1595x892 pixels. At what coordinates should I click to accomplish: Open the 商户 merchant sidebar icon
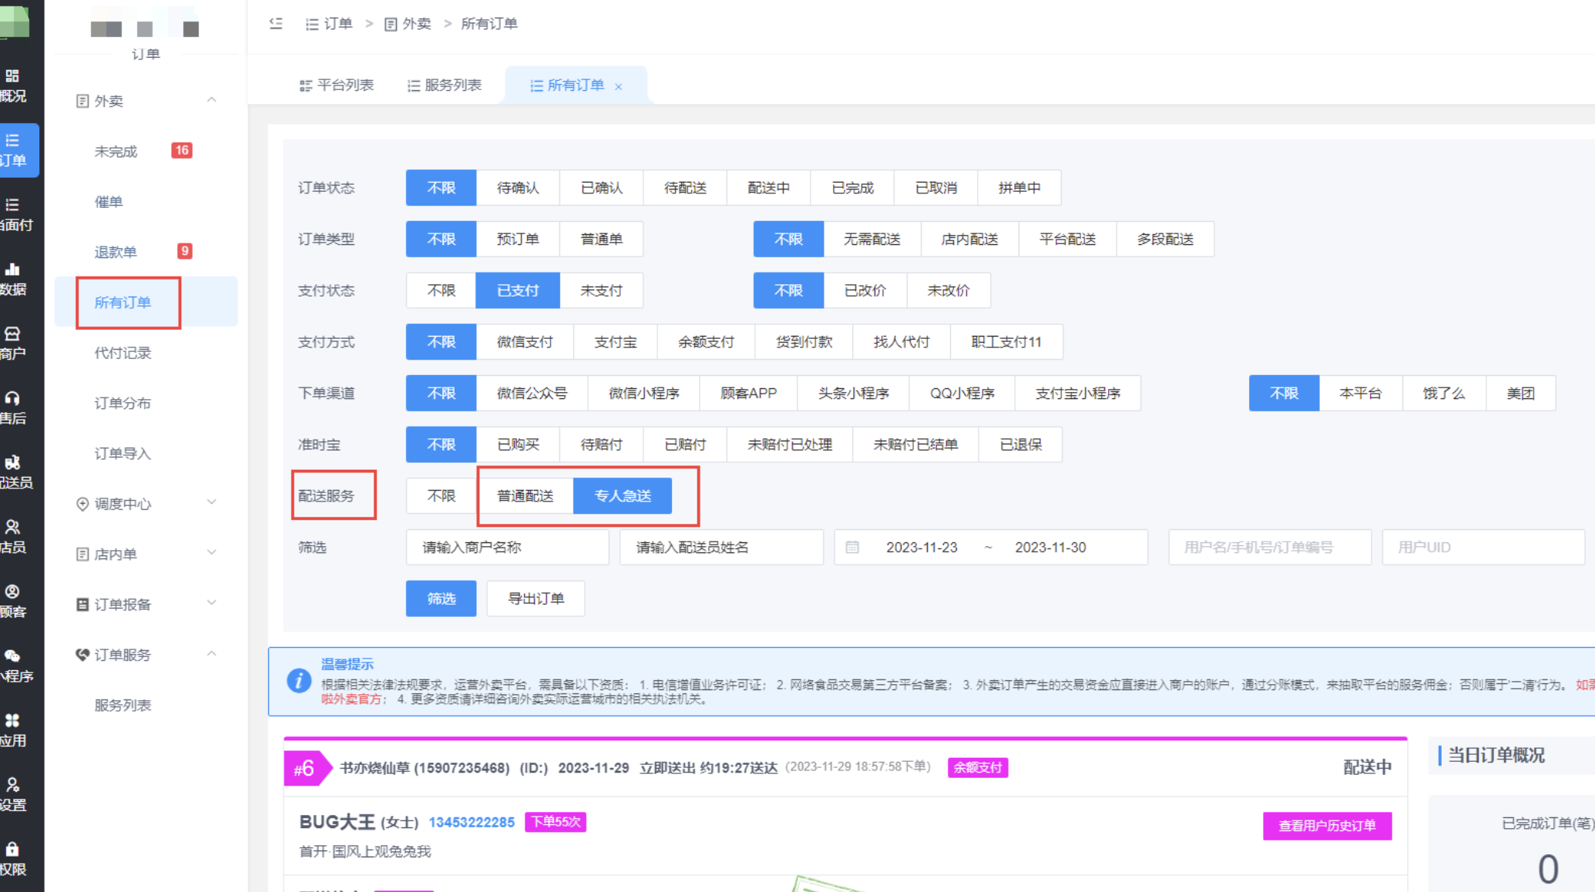point(12,334)
